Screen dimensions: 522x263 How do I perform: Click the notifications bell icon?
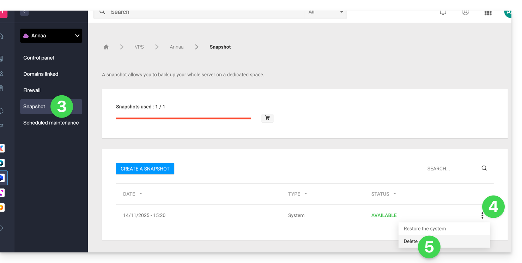(443, 13)
